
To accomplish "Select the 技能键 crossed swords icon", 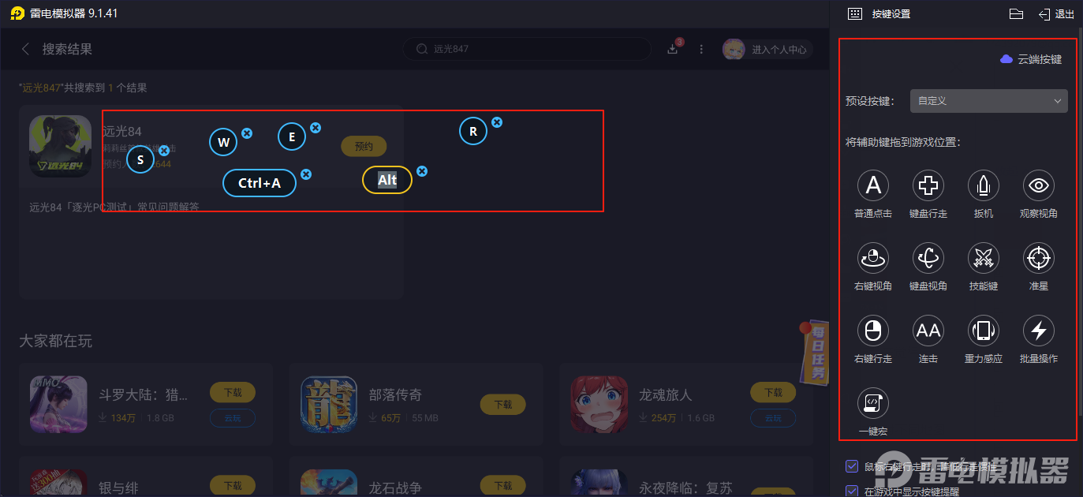I will click(x=984, y=258).
